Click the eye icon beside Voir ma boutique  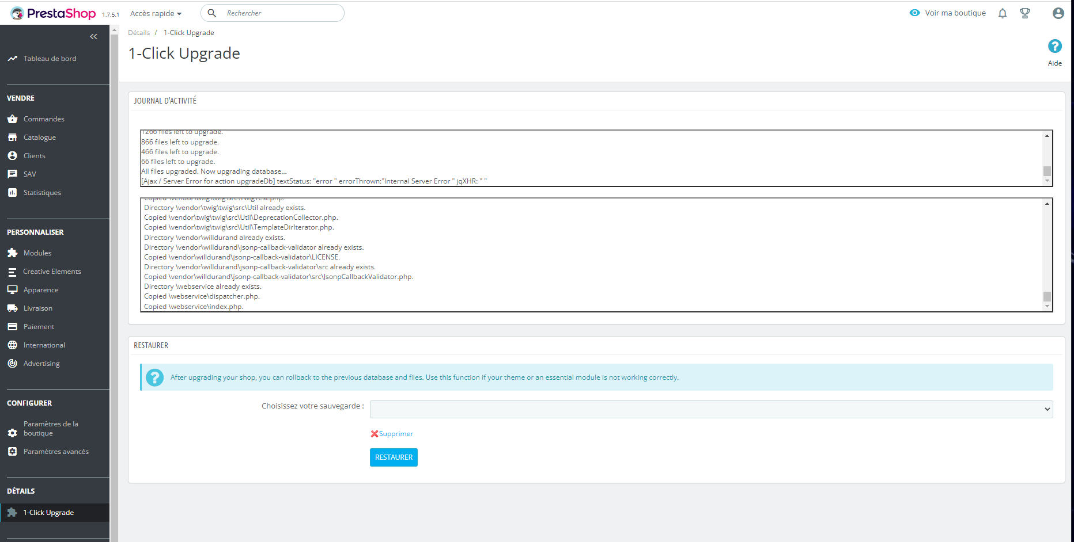coord(915,13)
